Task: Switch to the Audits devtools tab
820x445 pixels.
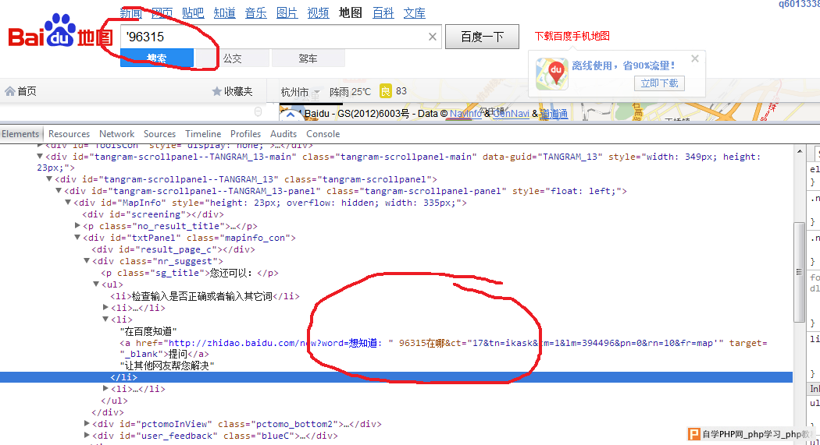Action: tap(283, 134)
